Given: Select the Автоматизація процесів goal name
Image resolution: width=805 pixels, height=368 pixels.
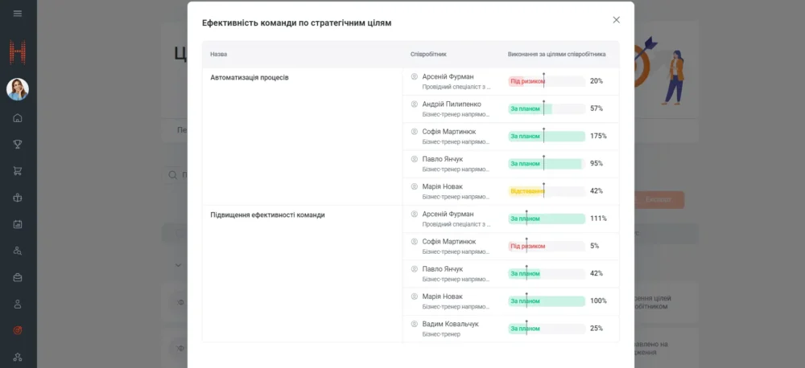Looking at the screenshot, I should [x=249, y=78].
